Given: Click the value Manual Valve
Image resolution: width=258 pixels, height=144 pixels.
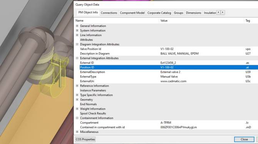Looking at the screenshot, I should tap(169, 77).
